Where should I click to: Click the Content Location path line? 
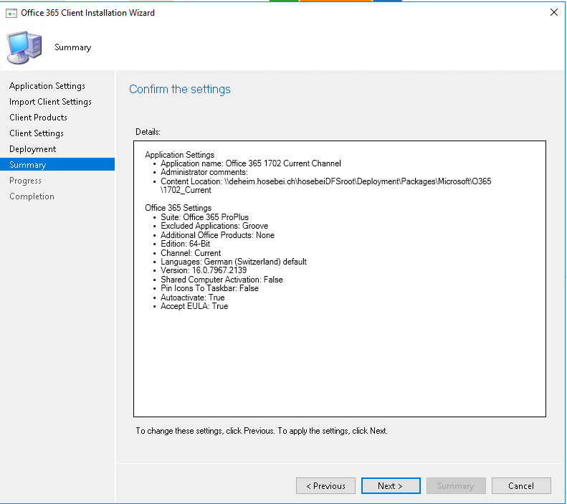(x=326, y=181)
